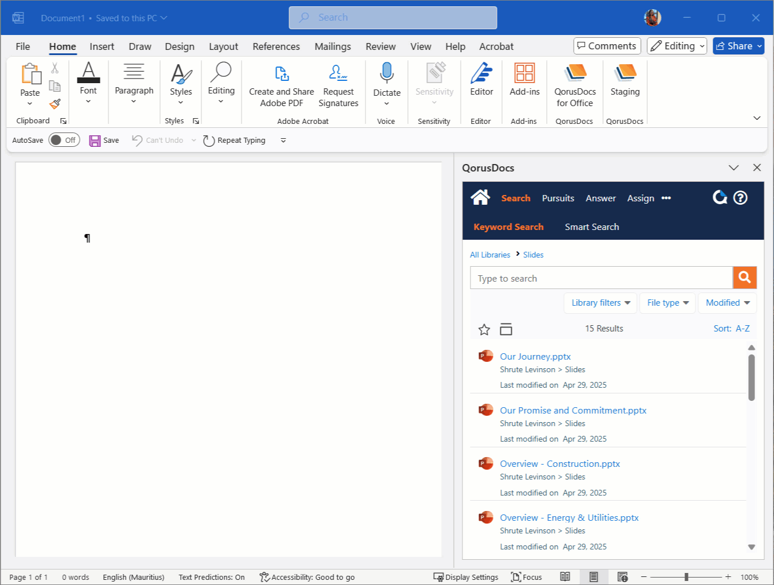Expand Library filters dropdown
Image resolution: width=774 pixels, height=585 pixels.
point(601,303)
